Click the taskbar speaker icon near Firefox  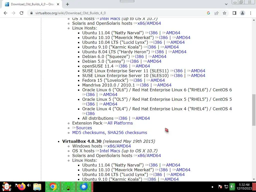coord(29,185)
